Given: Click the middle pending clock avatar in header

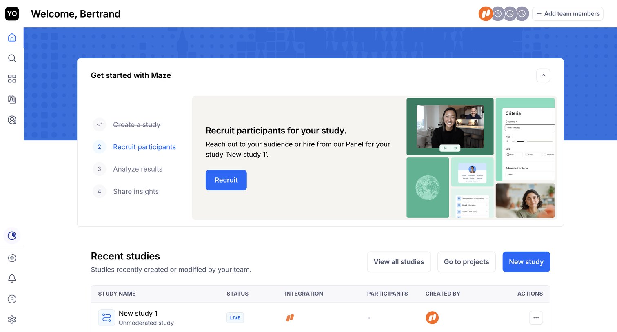Looking at the screenshot, I should point(510,14).
